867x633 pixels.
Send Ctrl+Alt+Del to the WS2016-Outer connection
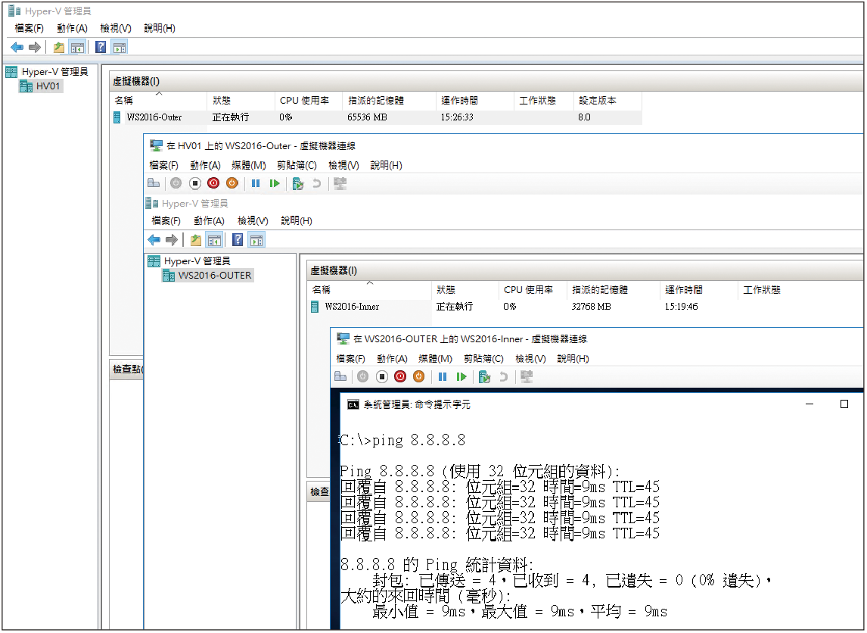click(x=154, y=183)
